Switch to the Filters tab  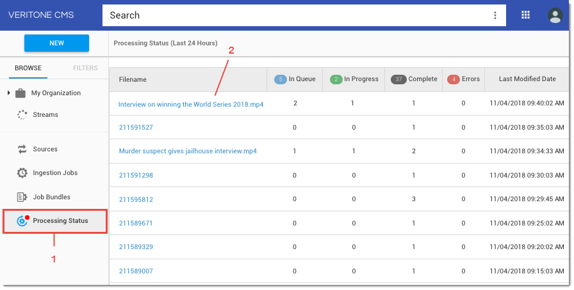85,68
